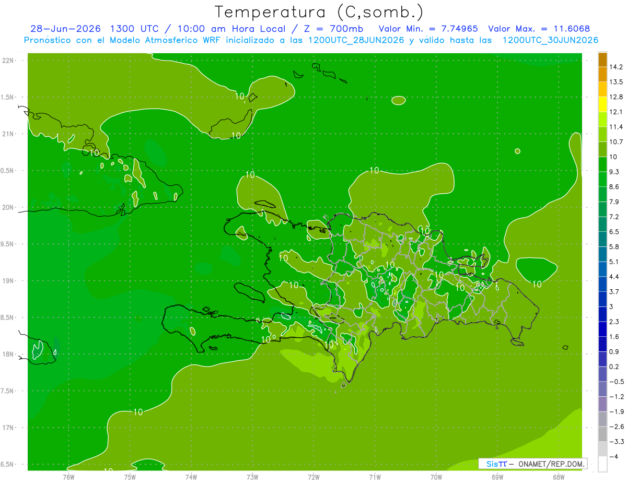627x484 pixels.
Task: Click the 'Z = 700mb' level text
Action: point(334,29)
